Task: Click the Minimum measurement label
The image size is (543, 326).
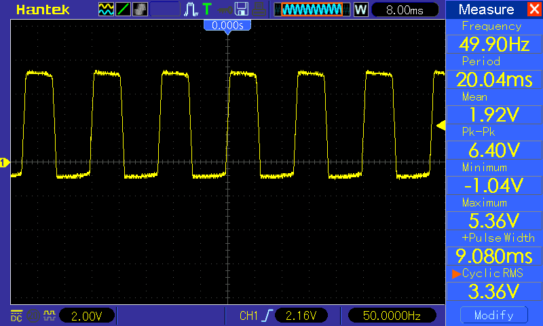Action: point(485,168)
